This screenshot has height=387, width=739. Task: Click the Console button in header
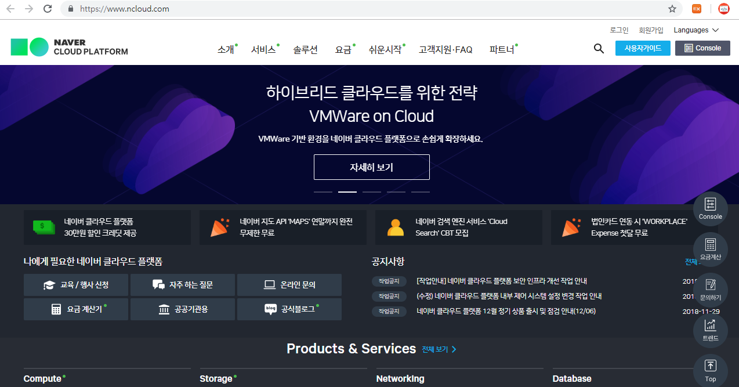click(x=702, y=48)
